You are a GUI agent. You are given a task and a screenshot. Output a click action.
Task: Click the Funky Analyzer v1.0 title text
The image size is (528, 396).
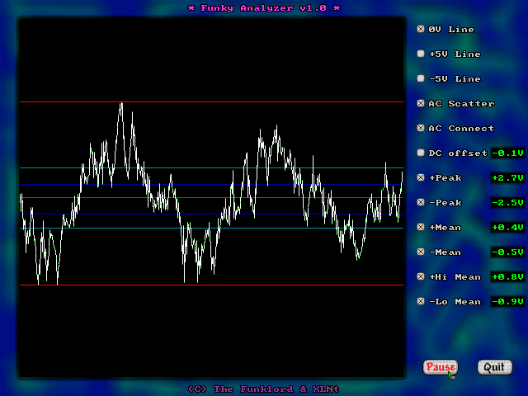point(264,8)
